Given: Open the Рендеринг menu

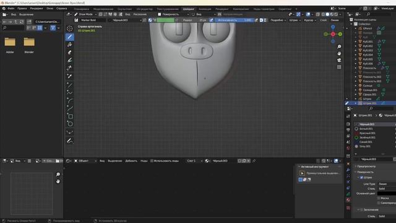Looking at the screenshot, I should click(37, 8).
